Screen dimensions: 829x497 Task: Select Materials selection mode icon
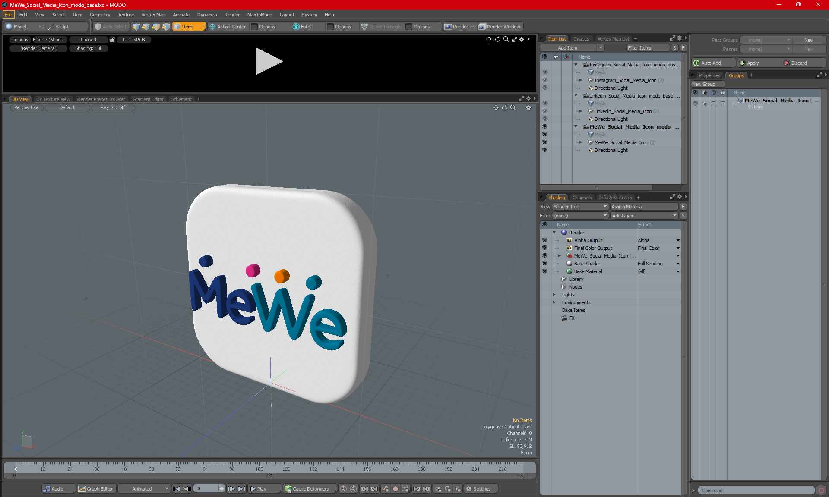coord(166,27)
